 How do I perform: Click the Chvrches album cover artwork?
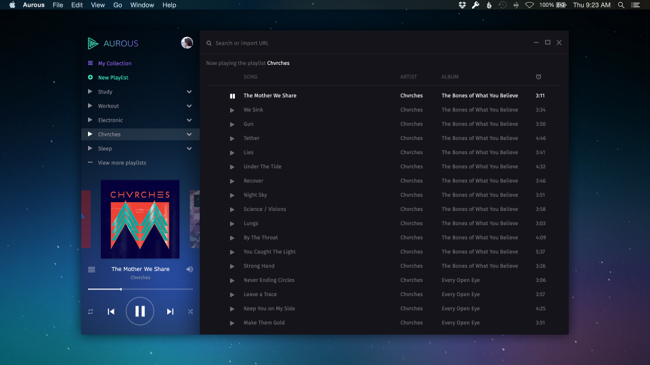pos(140,219)
